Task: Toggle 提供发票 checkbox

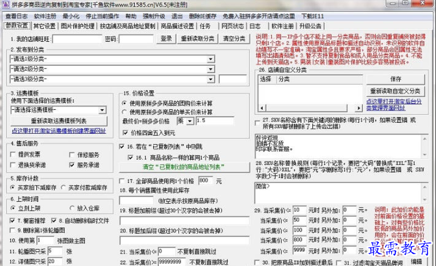Action: (x=12, y=154)
